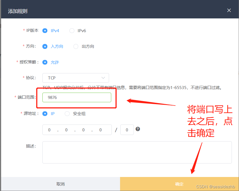Image resolution: width=239 pixels, height=191 pixels.
Task: Select the 入方向 direction option
Action: coord(45,46)
